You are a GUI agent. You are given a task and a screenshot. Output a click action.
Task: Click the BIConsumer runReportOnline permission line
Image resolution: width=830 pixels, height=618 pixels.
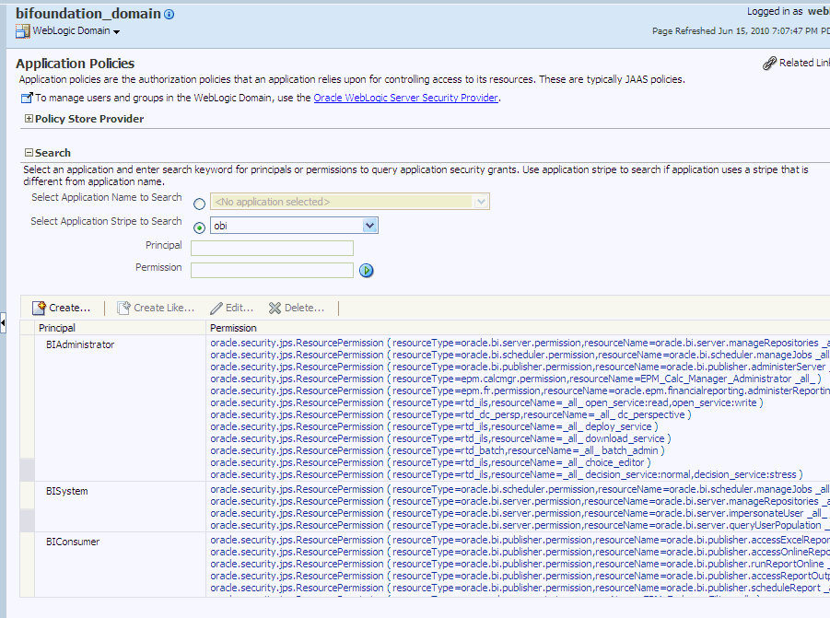(x=520, y=564)
